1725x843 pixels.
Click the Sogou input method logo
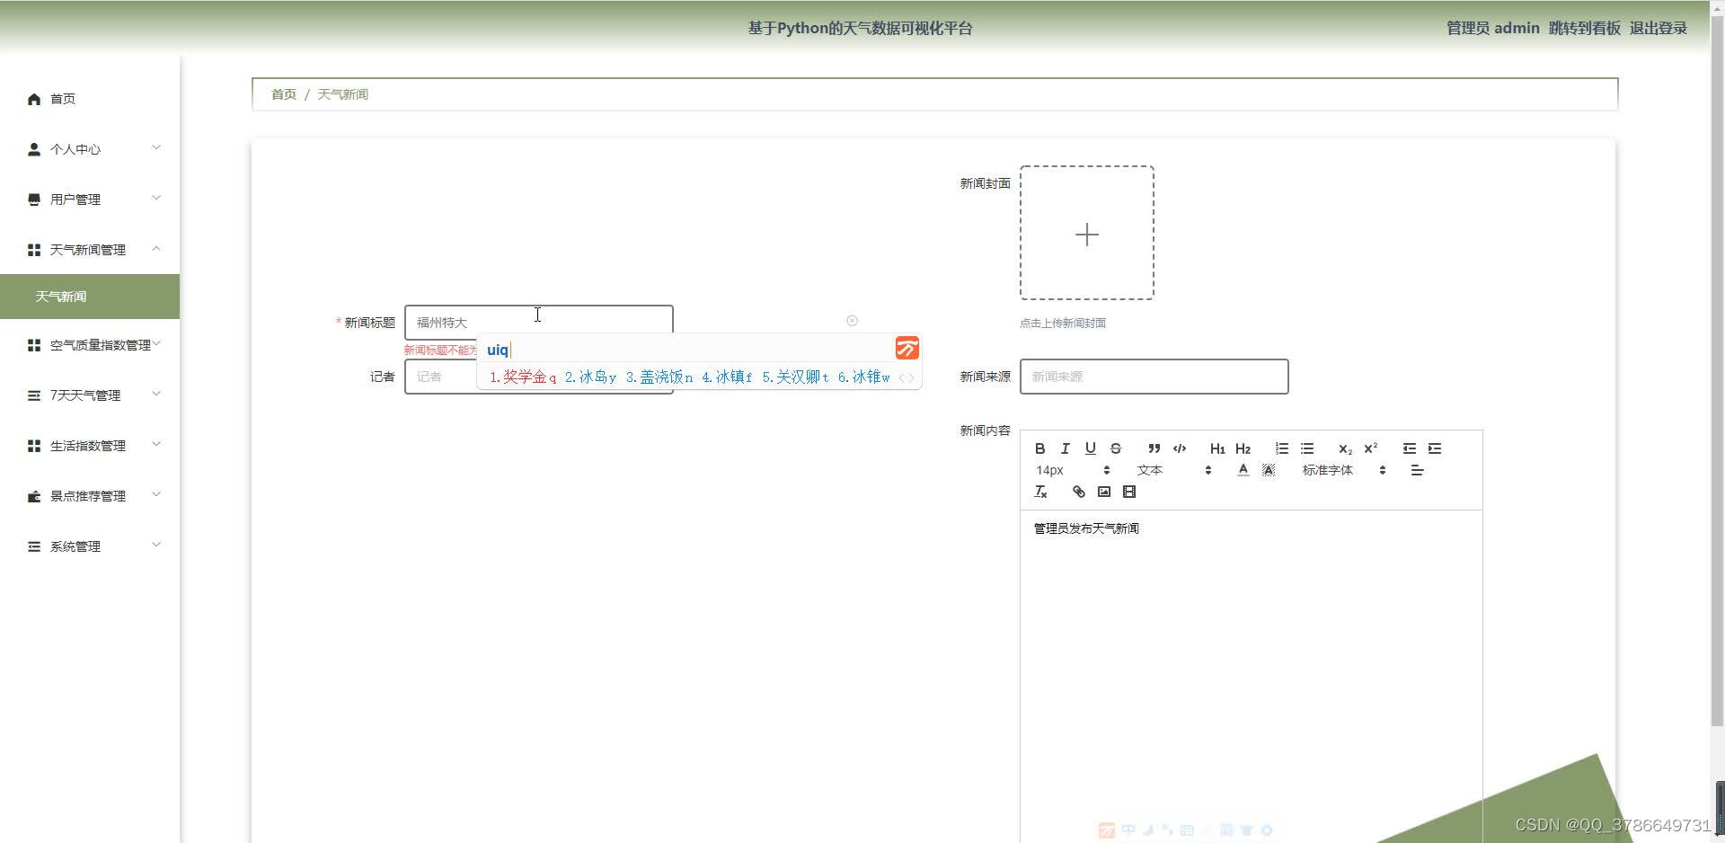[x=907, y=349]
